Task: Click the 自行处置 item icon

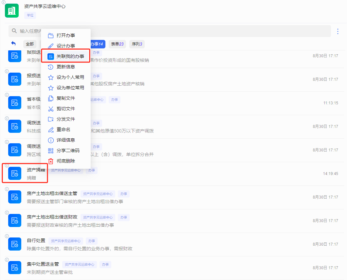Action: click(x=14, y=244)
